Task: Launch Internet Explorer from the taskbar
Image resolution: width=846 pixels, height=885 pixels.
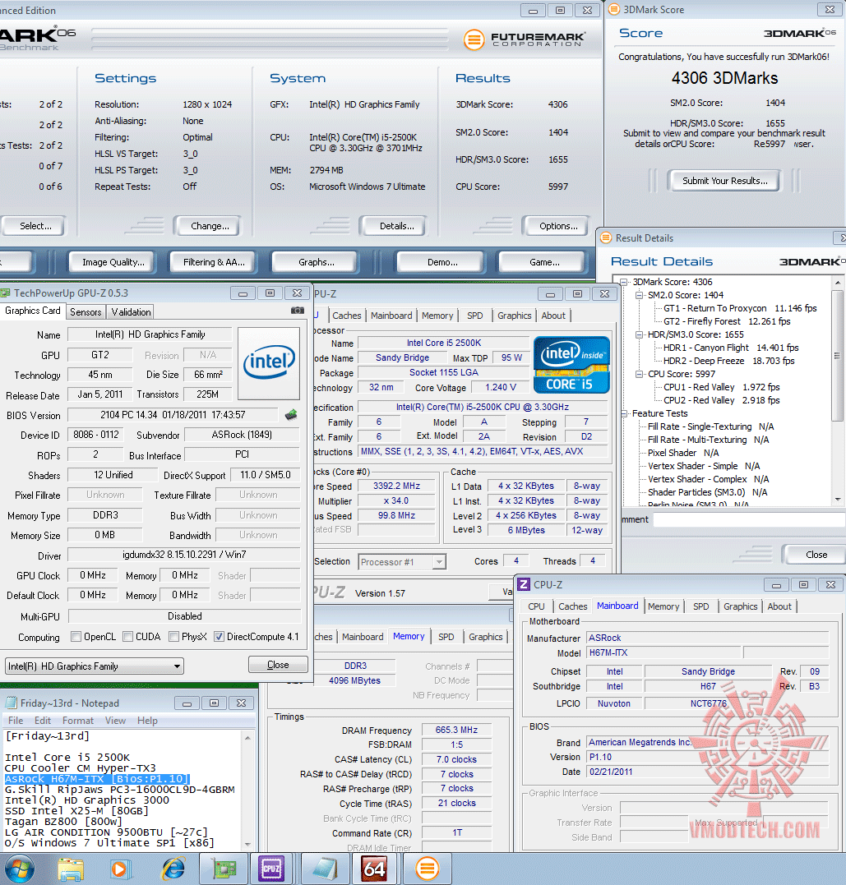Action: click(173, 868)
